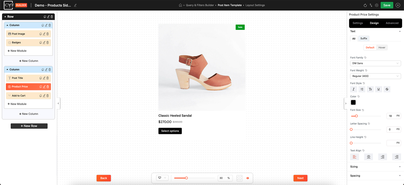This screenshot has width=404, height=185.
Task: Add a New Row
Action: coord(29,126)
